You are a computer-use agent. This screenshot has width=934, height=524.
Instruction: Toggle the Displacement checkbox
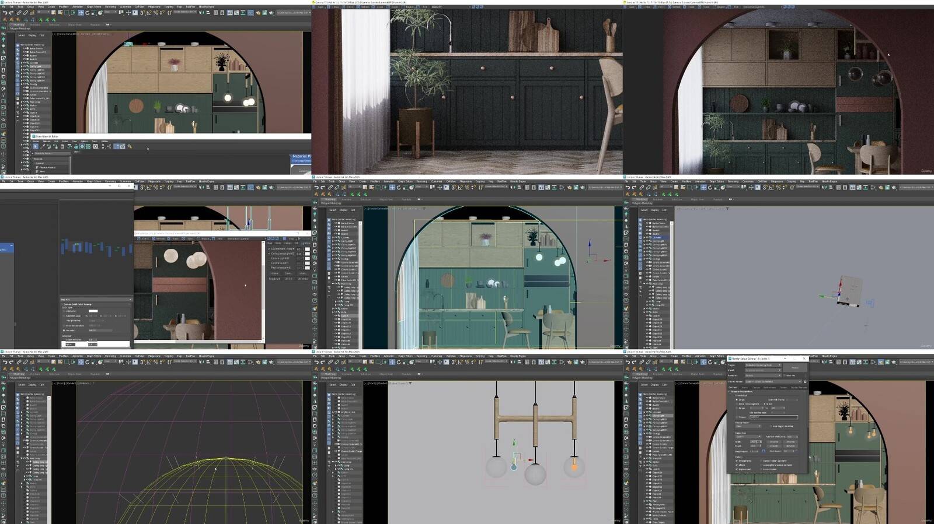[737, 469]
